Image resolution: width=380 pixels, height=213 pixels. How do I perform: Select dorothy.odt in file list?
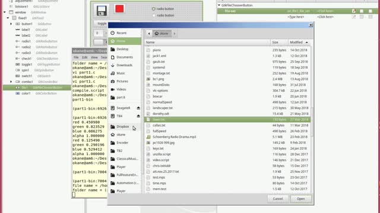click(227, 114)
